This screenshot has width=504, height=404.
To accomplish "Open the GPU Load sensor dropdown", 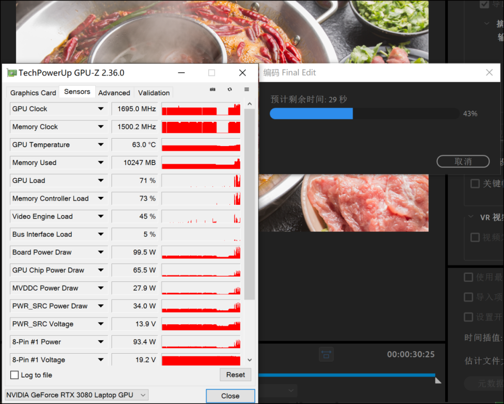I will coord(101,181).
